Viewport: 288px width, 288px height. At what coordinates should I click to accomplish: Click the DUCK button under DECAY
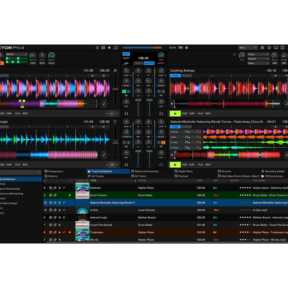52,63
